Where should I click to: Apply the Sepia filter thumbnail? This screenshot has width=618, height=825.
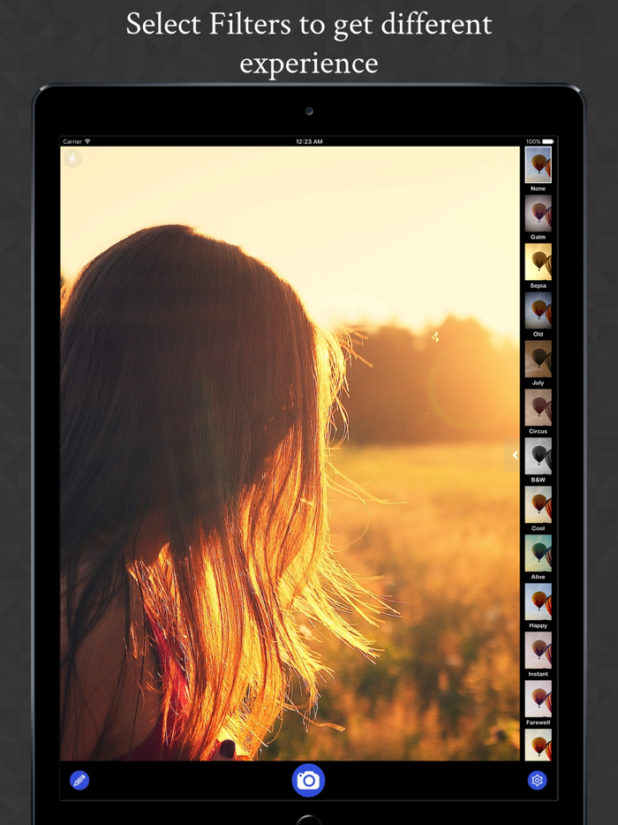pyautogui.click(x=538, y=262)
